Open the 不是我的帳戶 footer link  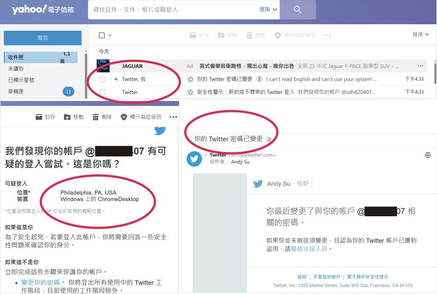327,277
